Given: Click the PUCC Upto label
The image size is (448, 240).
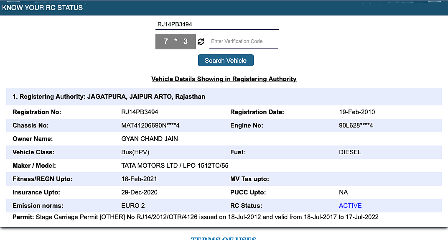Looking at the screenshot, I should click(x=248, y=192).
